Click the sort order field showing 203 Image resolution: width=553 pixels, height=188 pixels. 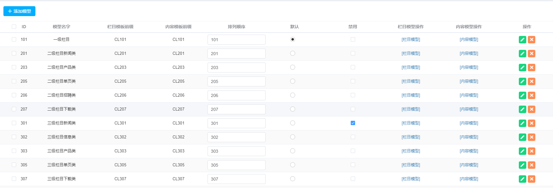236,68
